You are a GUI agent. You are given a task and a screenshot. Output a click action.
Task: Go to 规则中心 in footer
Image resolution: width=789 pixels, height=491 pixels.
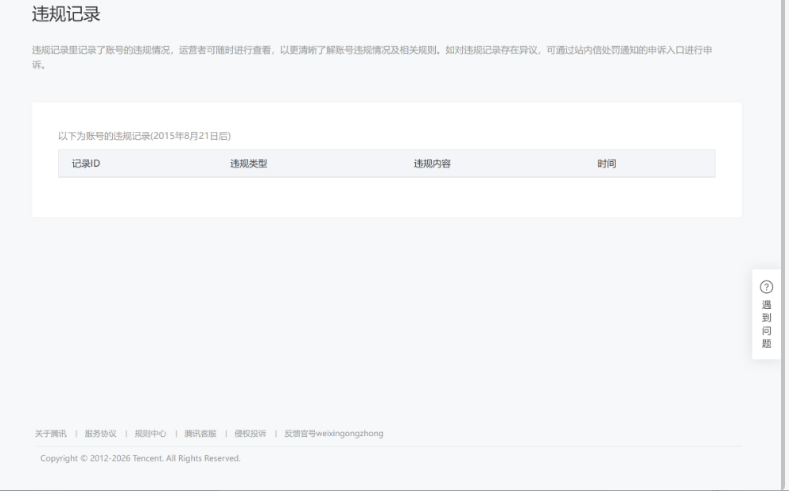tap(150, 433)
